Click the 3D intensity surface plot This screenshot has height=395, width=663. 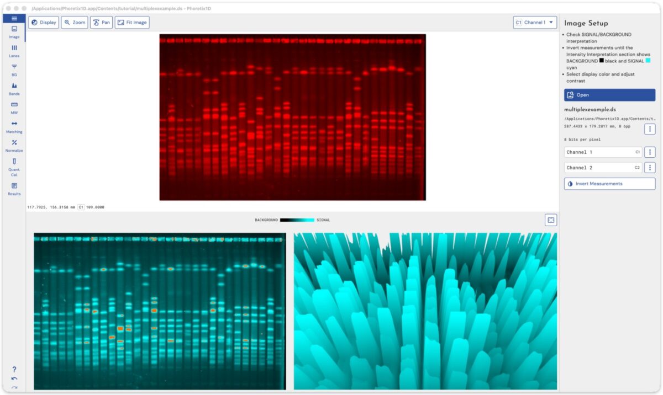point(425,311)
